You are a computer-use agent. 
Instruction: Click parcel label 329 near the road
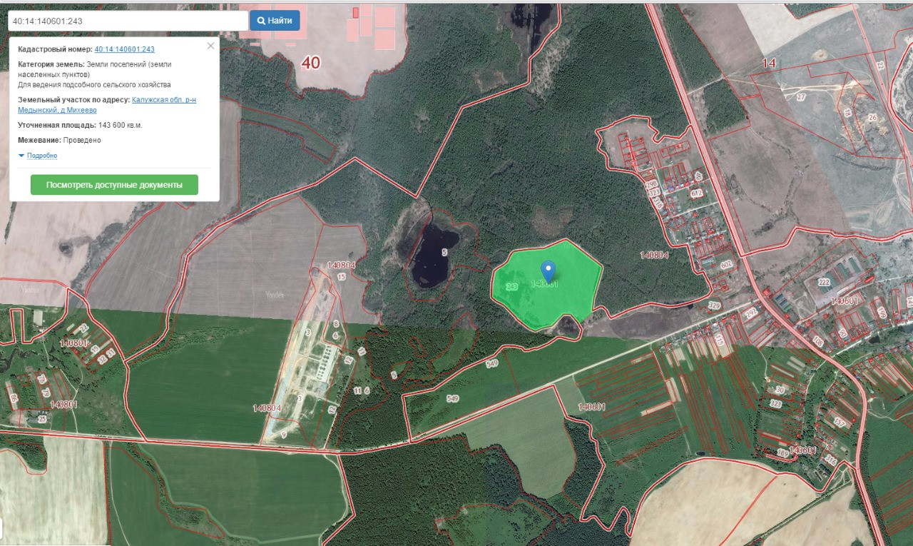pos(714,305)
